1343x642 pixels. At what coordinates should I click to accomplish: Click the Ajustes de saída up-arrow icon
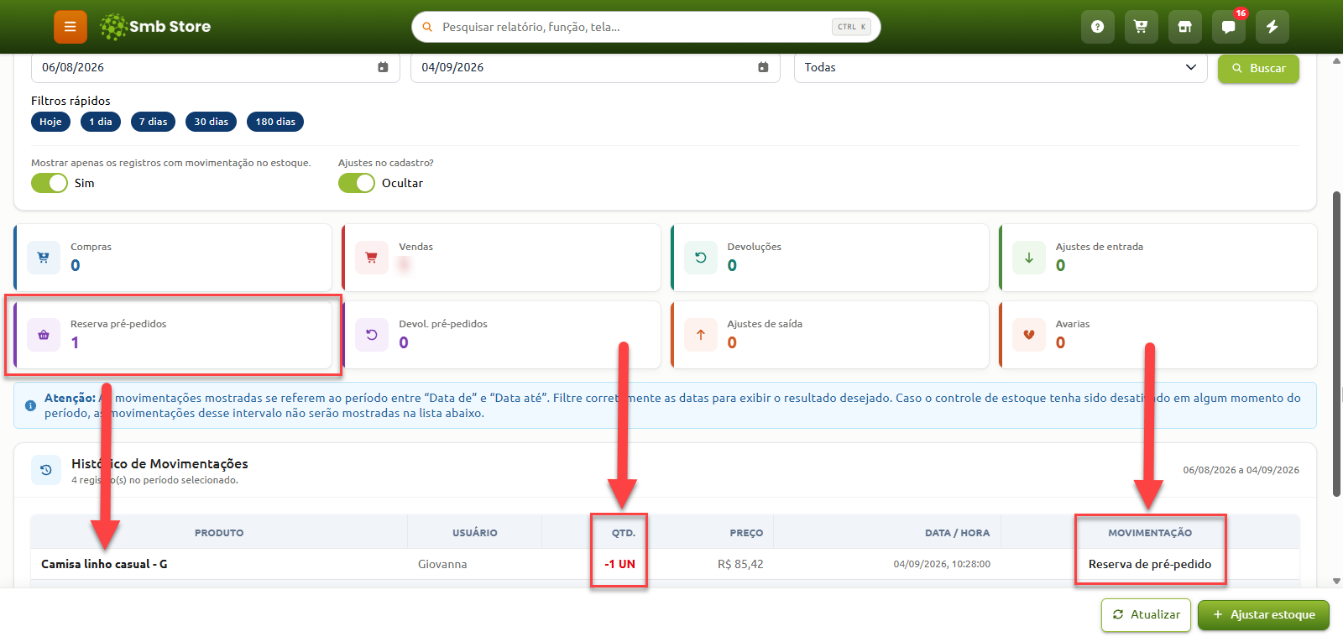coord(701,335)
